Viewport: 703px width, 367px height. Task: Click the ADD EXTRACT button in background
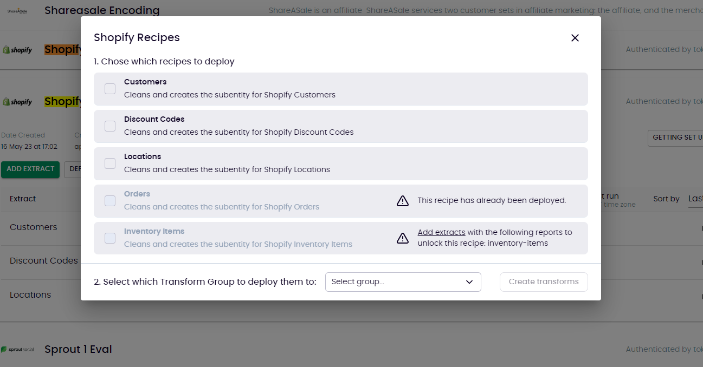click(30, 169)
